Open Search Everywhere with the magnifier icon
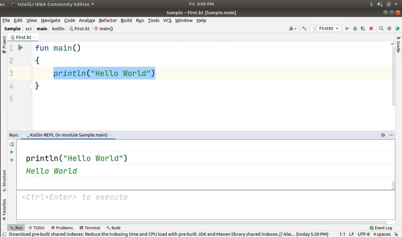Screen dimensions: 402x237 (381, 28)
